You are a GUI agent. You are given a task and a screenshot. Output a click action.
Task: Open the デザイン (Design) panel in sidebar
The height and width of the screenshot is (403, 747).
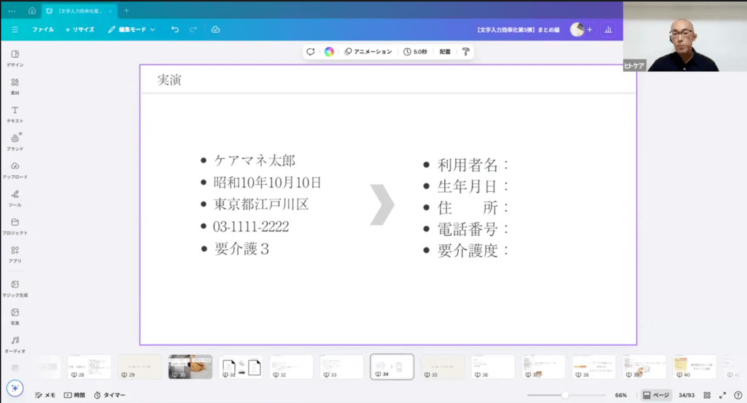(x=15, y=58)
